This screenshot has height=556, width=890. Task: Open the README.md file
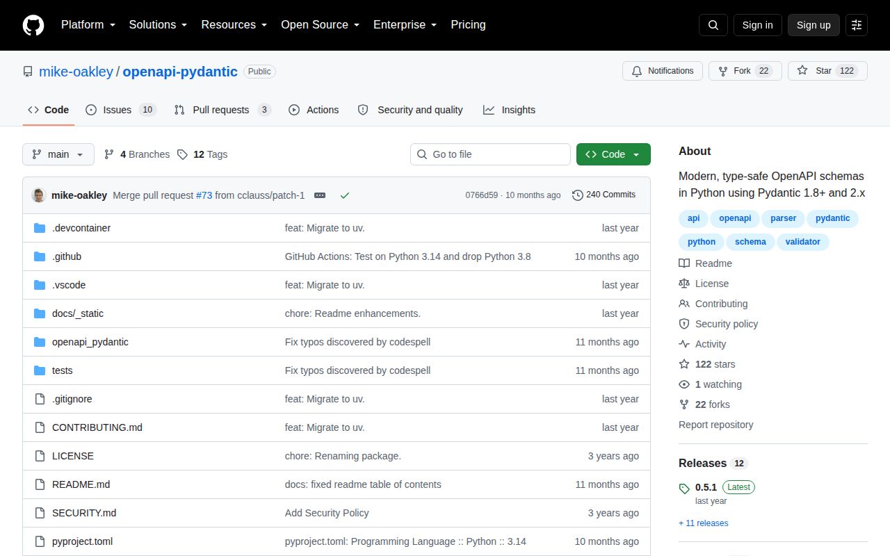pos(81,484)
